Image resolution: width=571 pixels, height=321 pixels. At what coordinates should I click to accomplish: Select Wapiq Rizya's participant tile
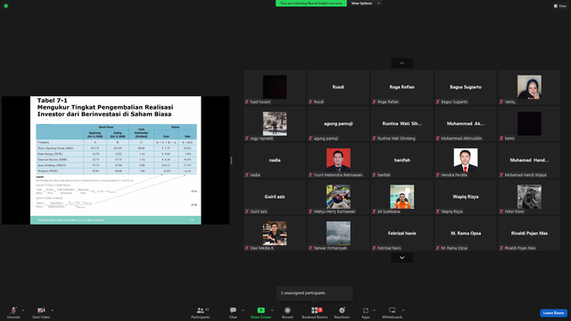[466, 197]
